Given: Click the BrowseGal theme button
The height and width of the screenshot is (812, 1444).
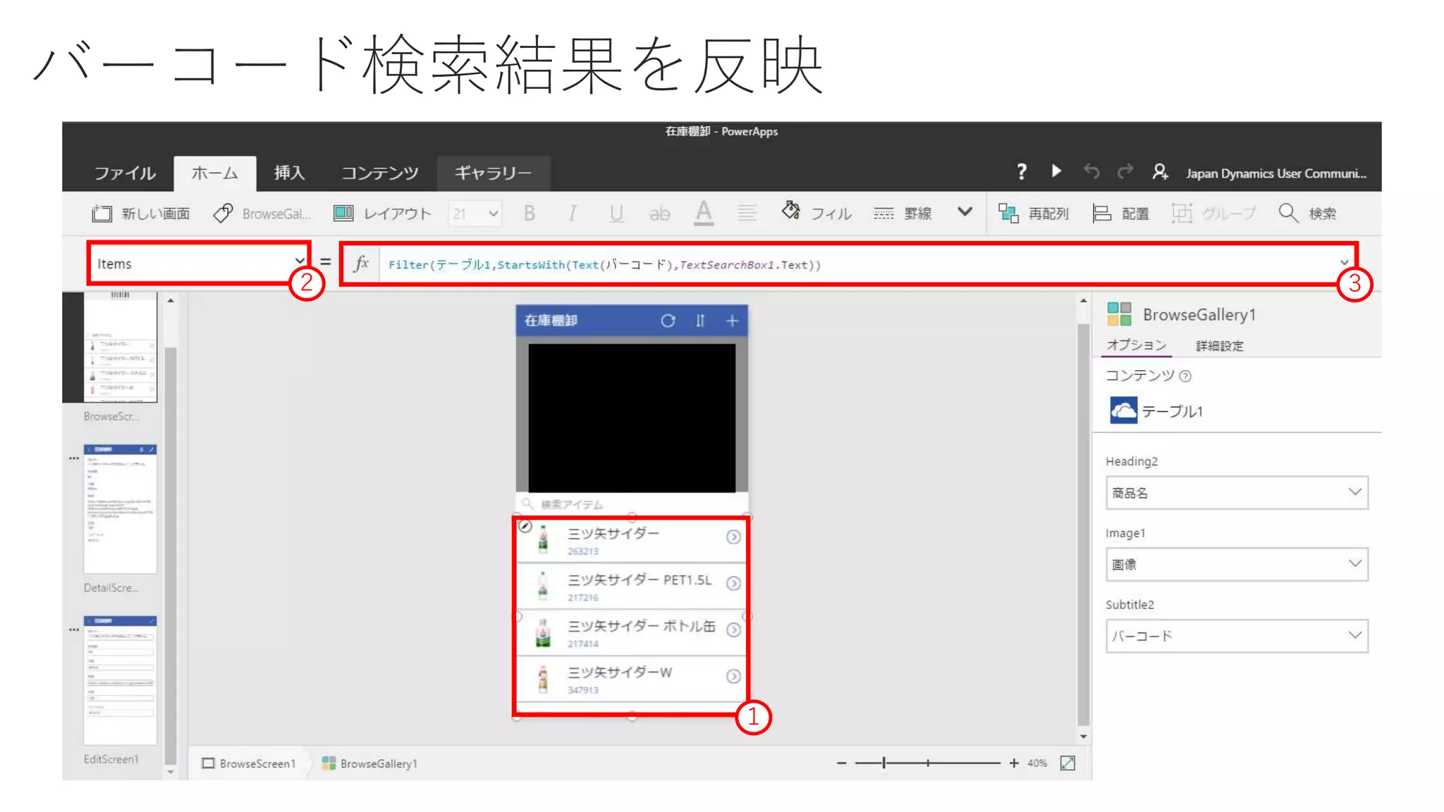Looking at the screenshot, I should pos(262,214).
